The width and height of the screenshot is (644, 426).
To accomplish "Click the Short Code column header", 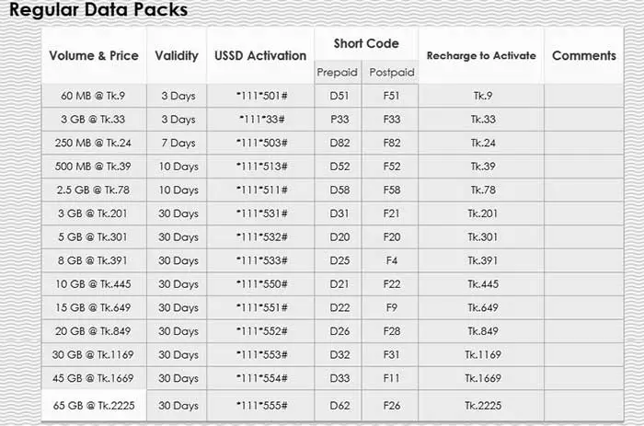I will click(366, 43).
